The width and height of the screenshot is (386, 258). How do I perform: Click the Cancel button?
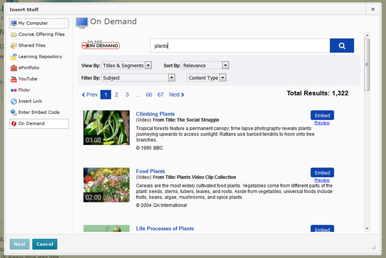coord(45,244)
